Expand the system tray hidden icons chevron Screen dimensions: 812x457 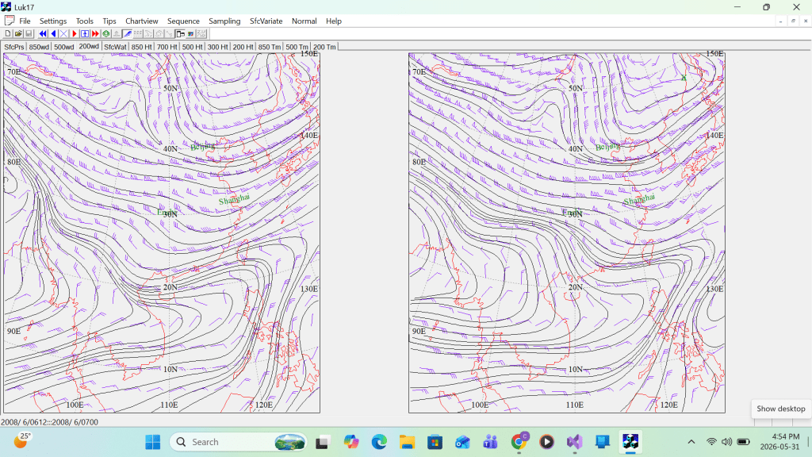click(x=691, y=442)
